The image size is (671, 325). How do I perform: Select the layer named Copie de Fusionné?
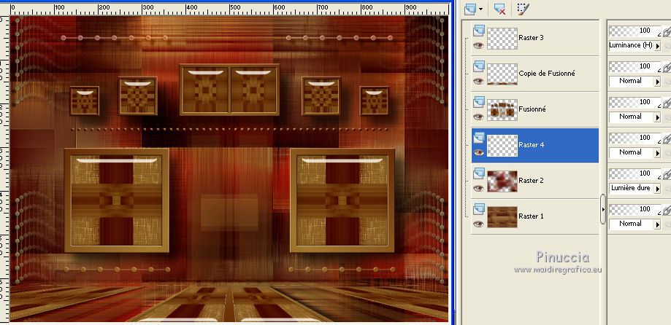546,74
